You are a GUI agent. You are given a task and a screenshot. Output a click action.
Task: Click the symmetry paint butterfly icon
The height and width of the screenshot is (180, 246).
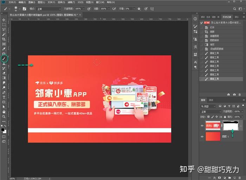pos(152,9)
